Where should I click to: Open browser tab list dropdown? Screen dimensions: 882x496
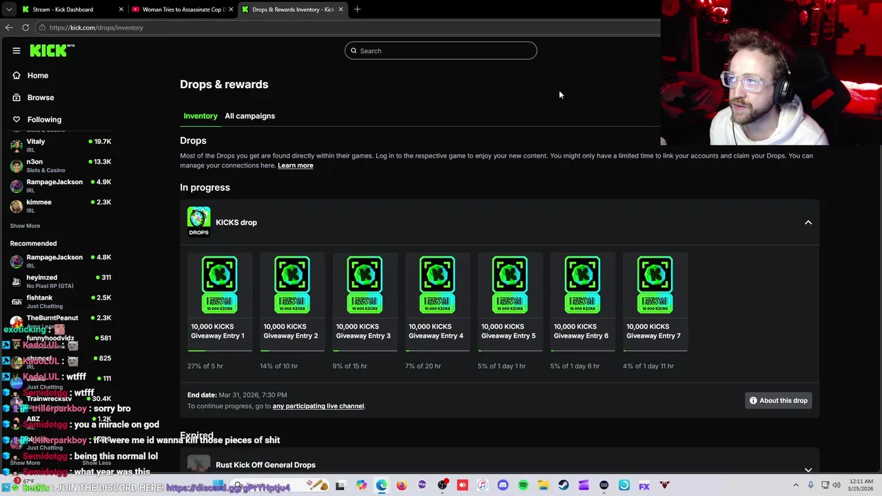8,9
